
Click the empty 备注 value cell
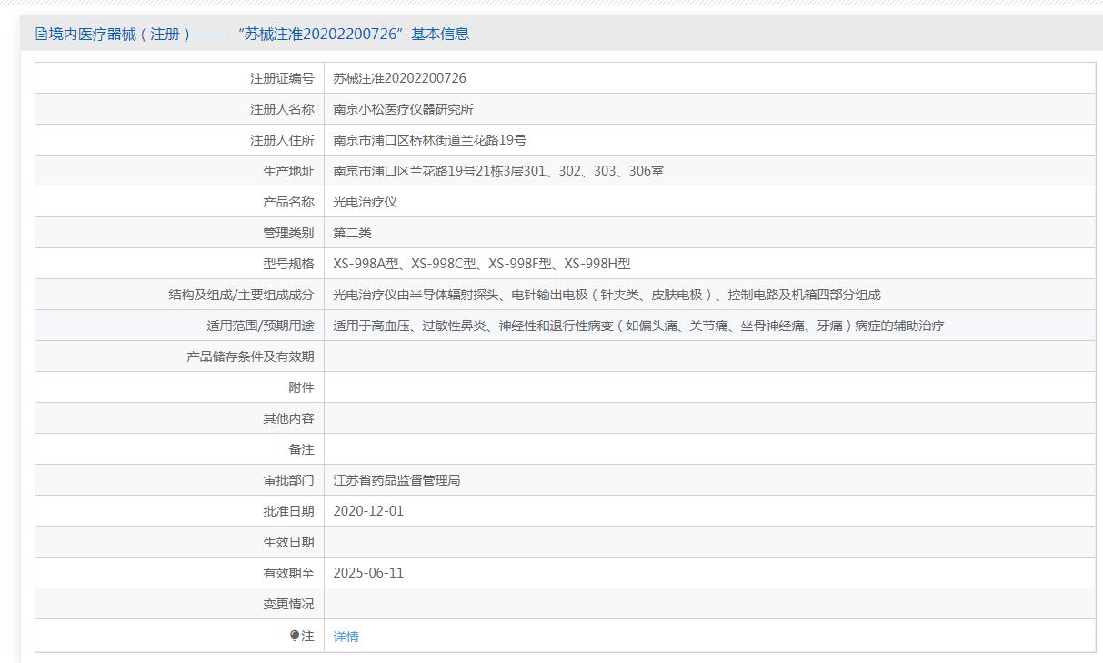click(x=709, y=449)
